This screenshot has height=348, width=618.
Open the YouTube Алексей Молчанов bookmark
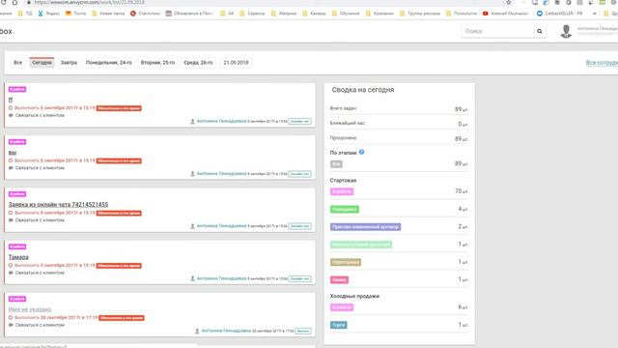505,14
